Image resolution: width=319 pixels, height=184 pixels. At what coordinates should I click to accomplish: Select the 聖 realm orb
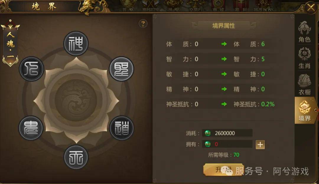[121, 69]
